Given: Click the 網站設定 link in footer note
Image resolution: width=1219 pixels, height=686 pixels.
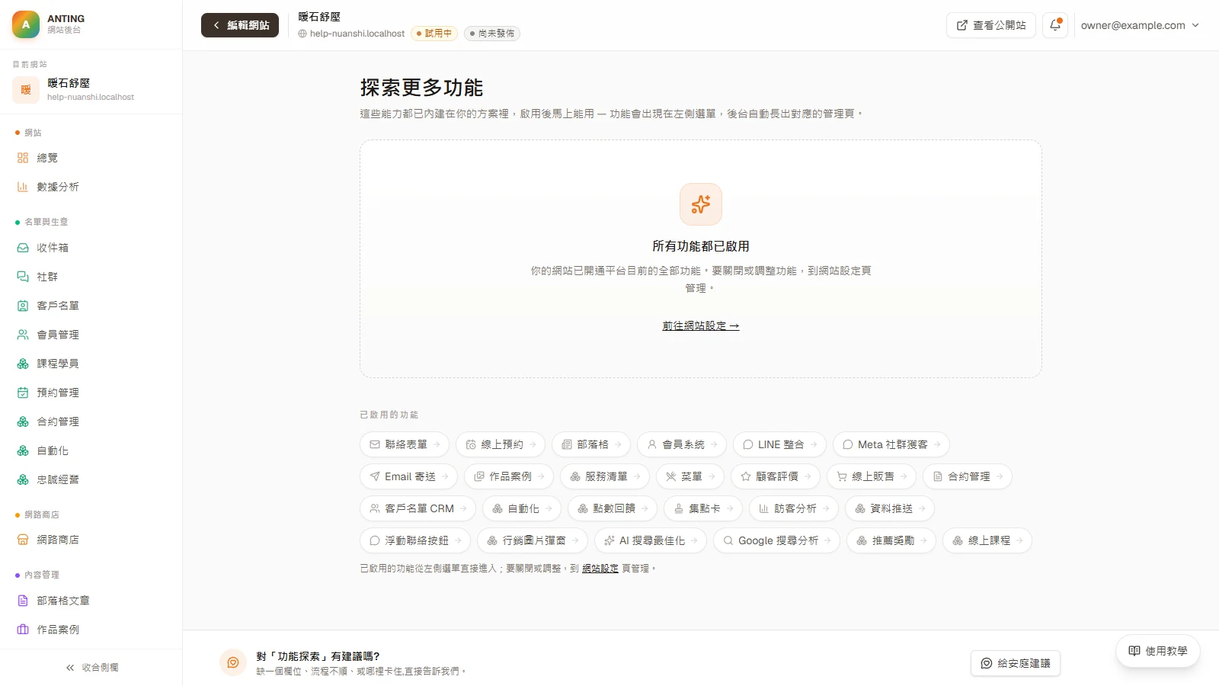Looking at the screenshot, I should coord(600,569).
